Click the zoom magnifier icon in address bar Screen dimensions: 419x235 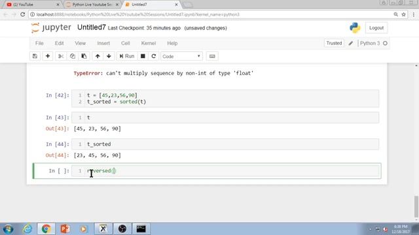pos(395,14)
